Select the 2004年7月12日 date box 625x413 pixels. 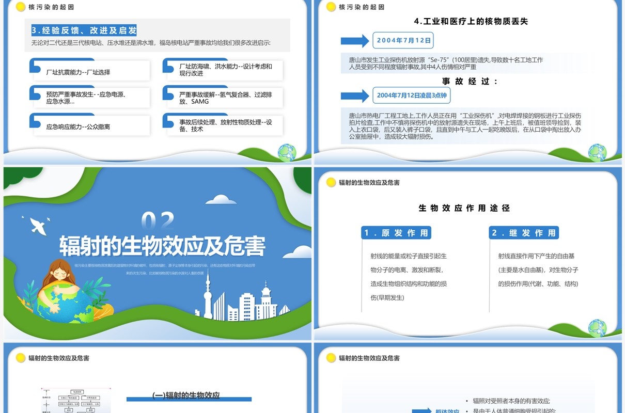coord(403,40)
